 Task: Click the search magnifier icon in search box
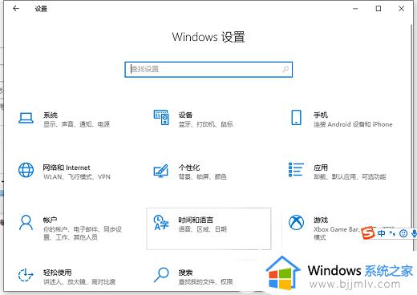[x=285, y=70]
